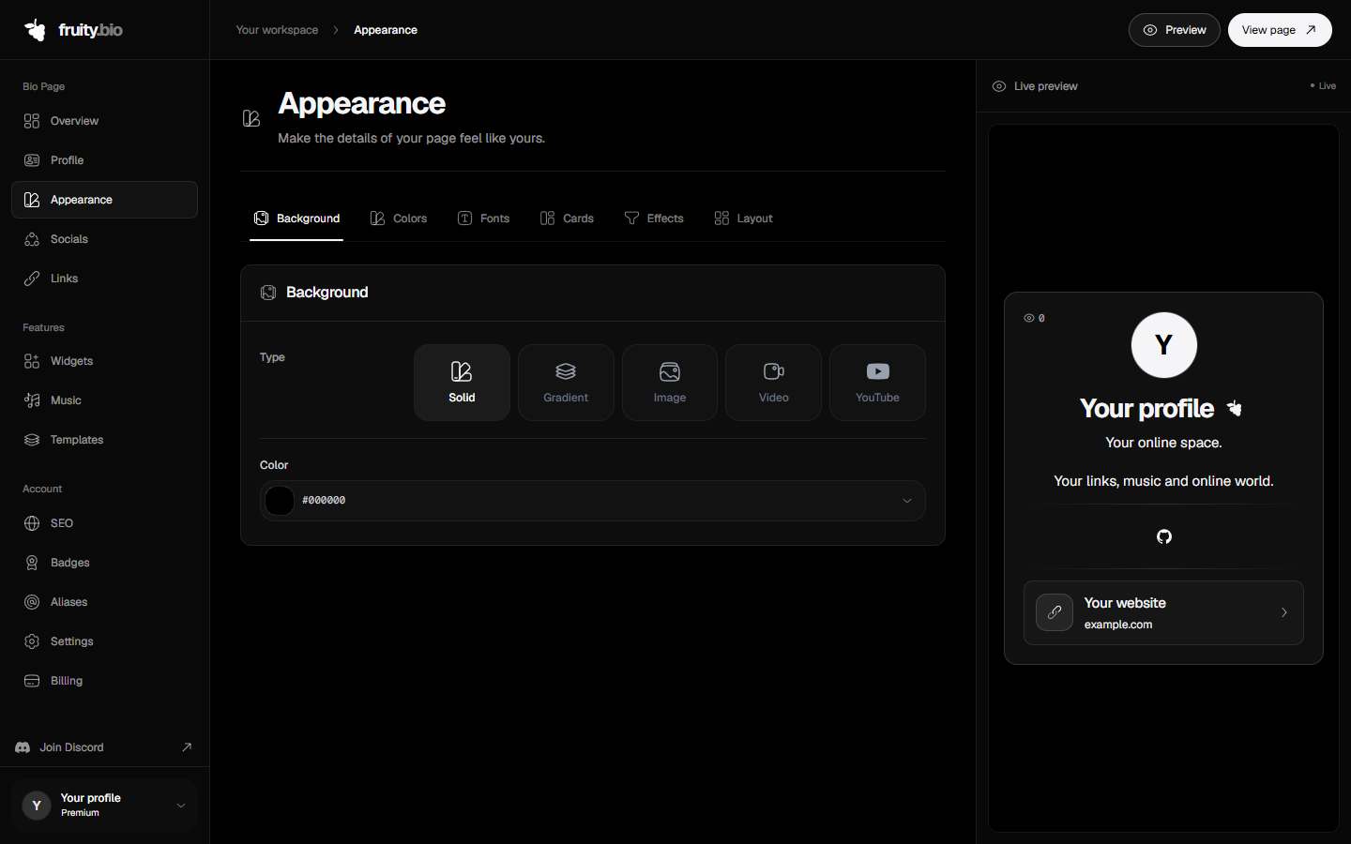Switch to the Layout tab

pyautogui.click(x=744, y=219)
